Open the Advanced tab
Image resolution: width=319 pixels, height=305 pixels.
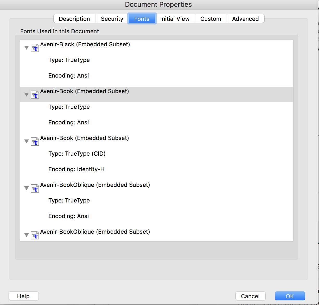245,19
